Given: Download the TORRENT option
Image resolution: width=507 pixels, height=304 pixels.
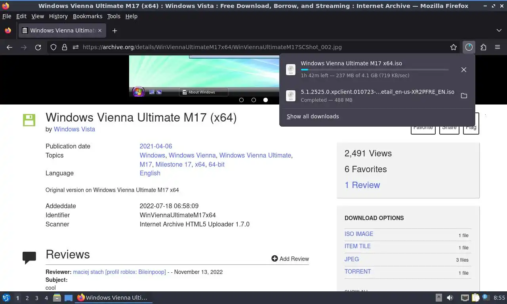Looking at the screenshot, I should [x=358, y=272].
